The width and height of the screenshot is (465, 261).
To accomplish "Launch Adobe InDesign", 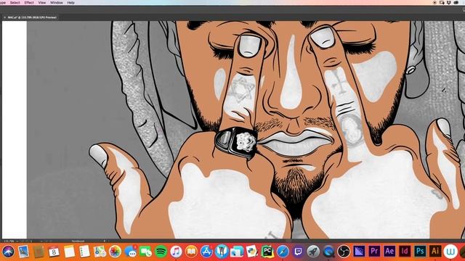I will pos(405,252).
